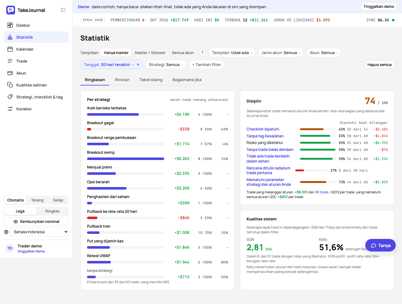
Task: Open the Tampilan tidak ada dropdown
Action: (232, 53)
